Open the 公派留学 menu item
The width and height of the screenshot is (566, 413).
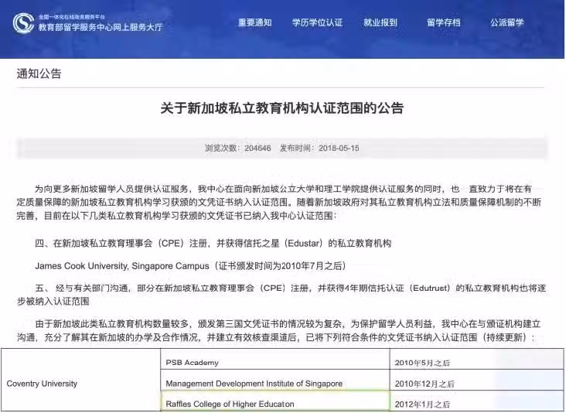506,22
